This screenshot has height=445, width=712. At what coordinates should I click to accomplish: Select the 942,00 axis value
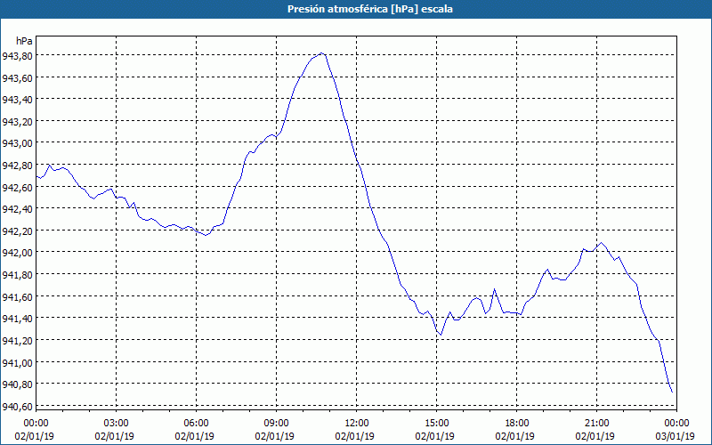click(x=17, y=253)
